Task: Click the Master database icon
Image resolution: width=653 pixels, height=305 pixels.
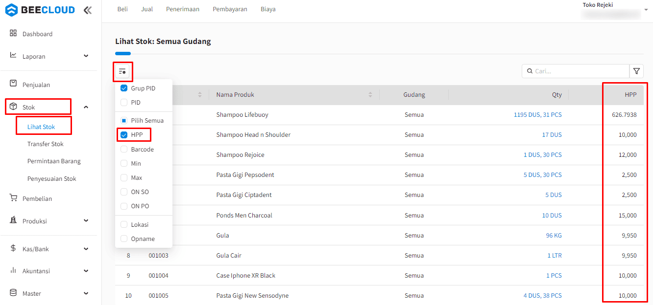Action: pyautogui.click(x=13, y=293)
